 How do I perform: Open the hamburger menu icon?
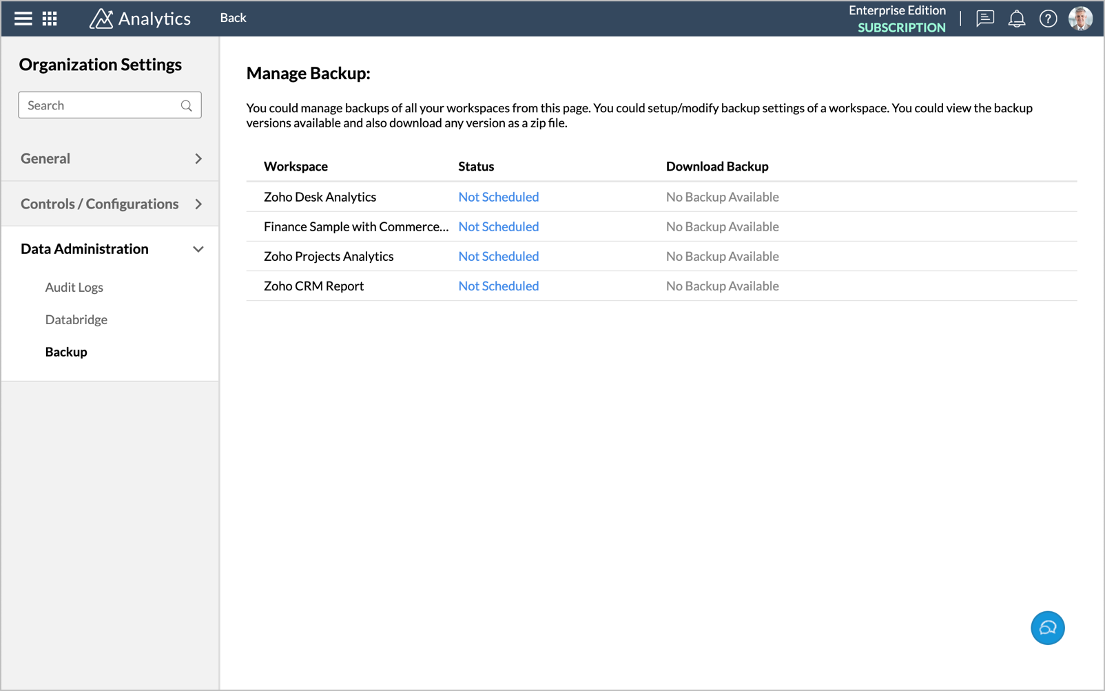(x=23, y=19)
